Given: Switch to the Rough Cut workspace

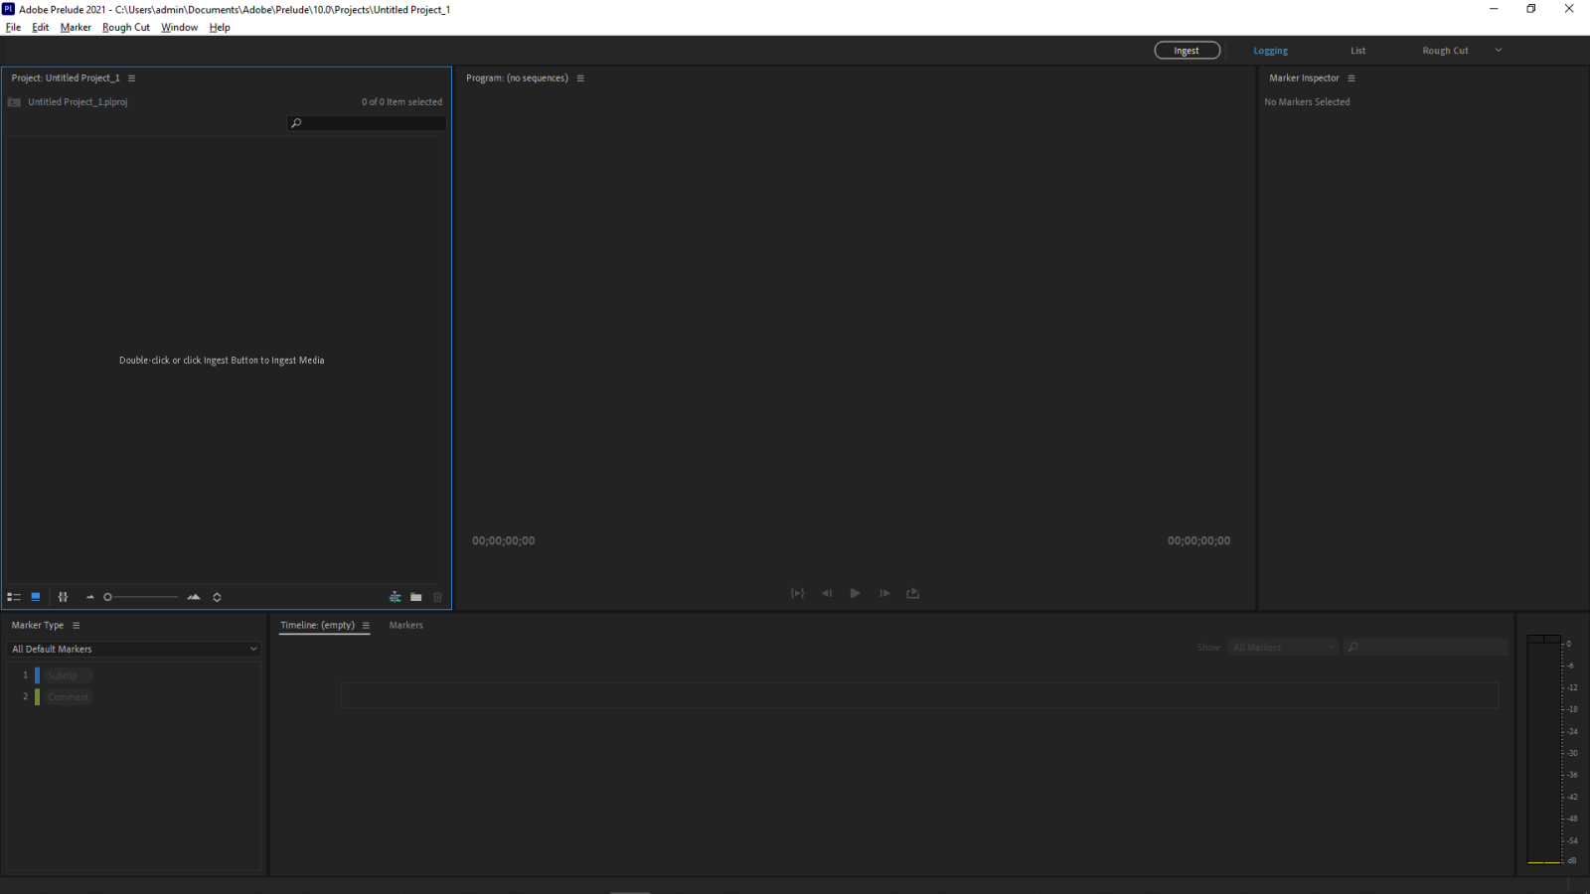Looking at the screenshot, I should click(x=1445, y=51).
